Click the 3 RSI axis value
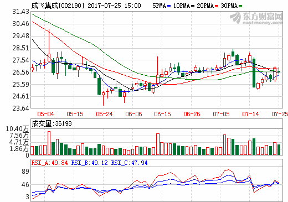Screen dimensions: 288x202 (x=28, y=197)
